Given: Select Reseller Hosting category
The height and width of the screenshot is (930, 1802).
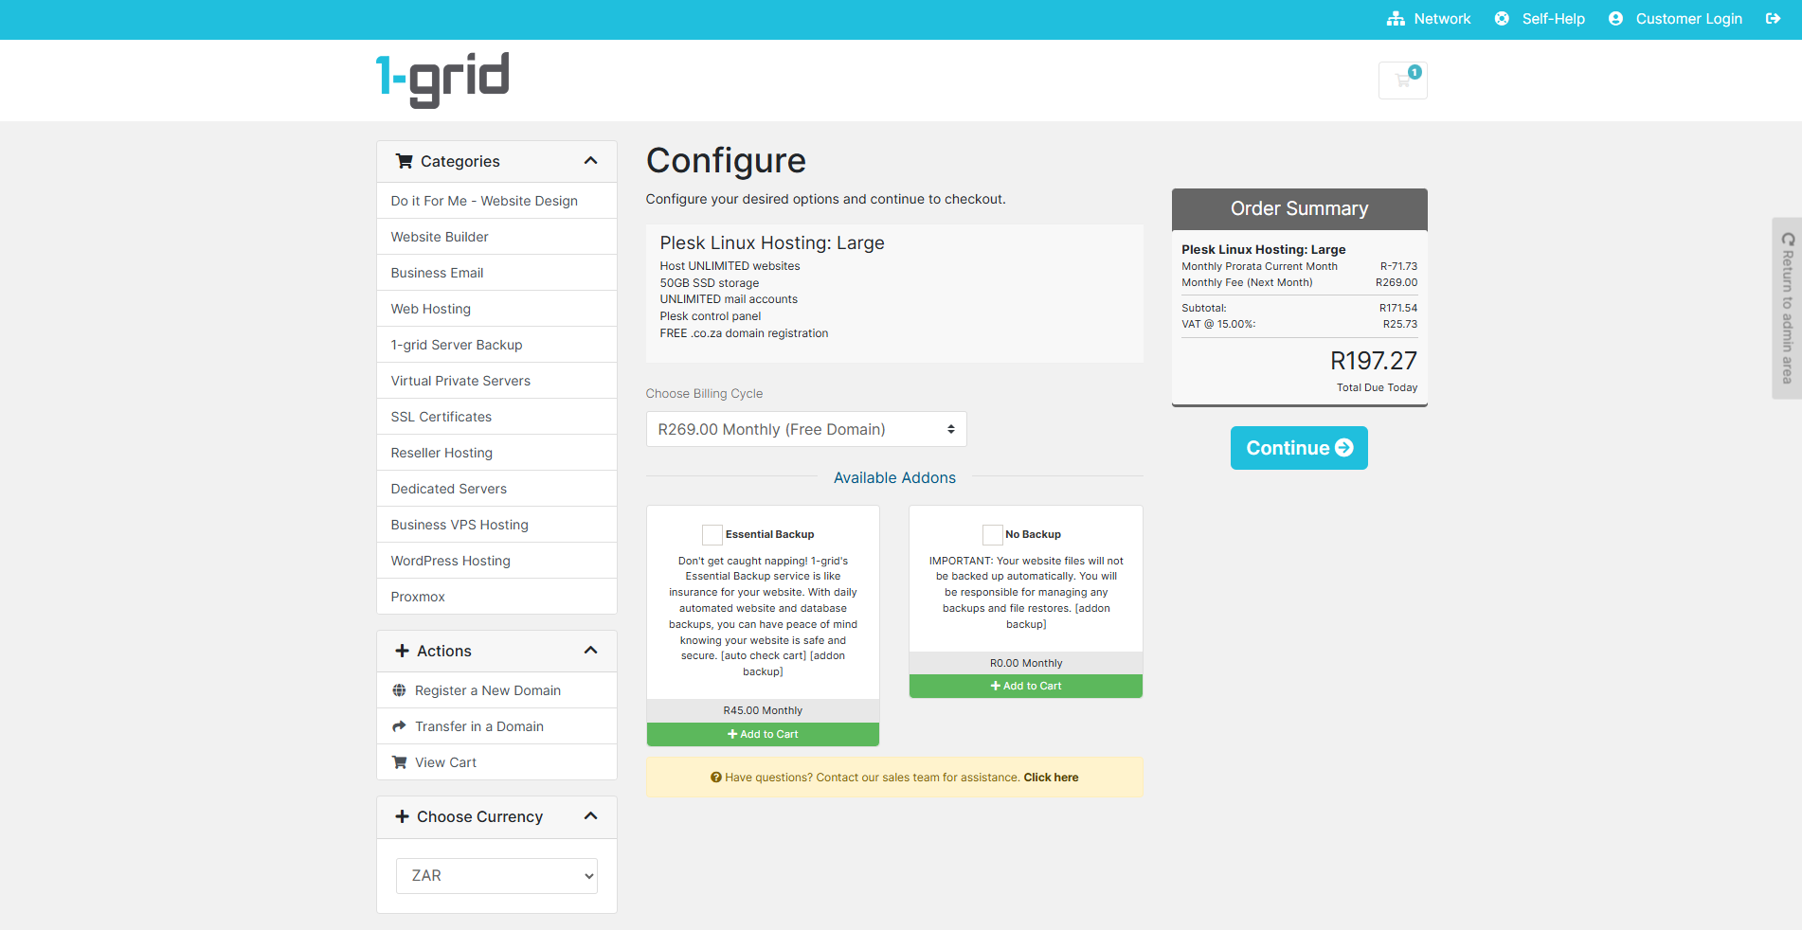Looking at the screenshot, I should [496, 453].
